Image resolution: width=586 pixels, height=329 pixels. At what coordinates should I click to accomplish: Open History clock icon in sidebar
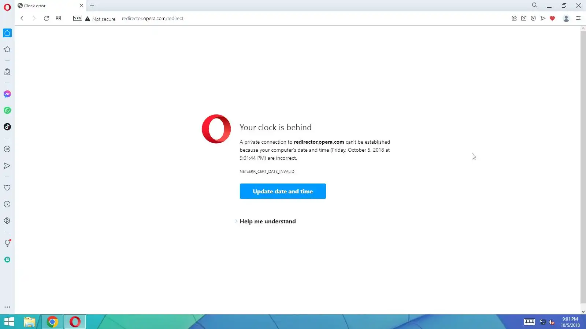(x=7, y=204)
